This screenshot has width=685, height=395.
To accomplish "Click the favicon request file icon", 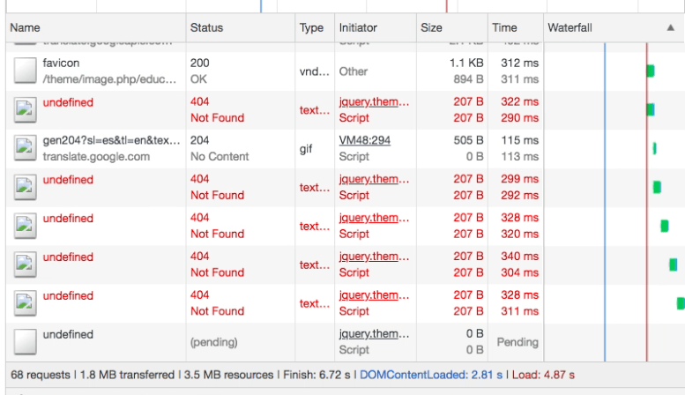I will (26, 71).
